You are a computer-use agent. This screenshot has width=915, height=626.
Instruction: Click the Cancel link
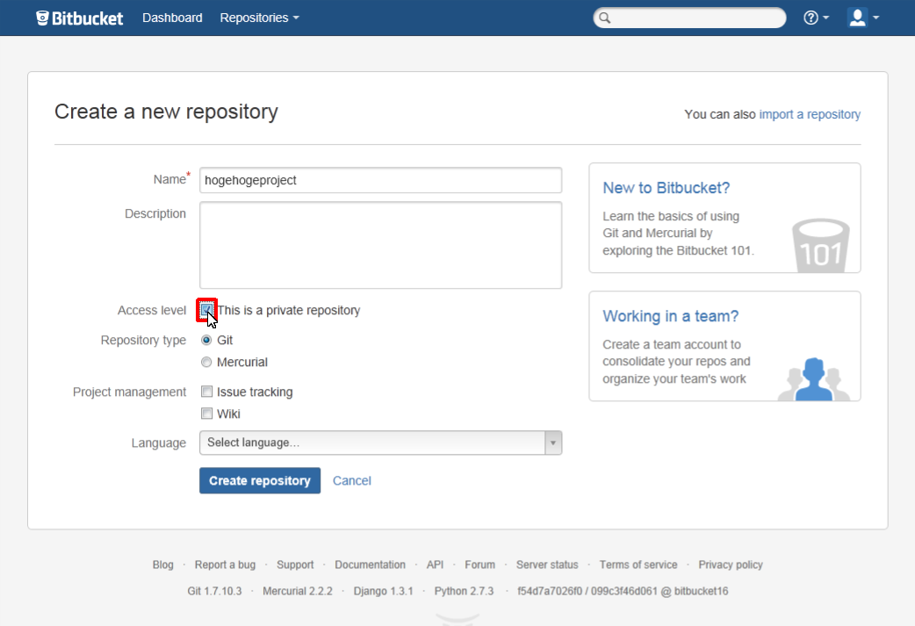351,480
